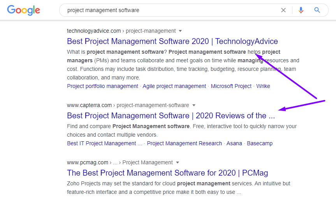This screenshot has width=336, height=197.
Task: Click the blue magnifying glass search icon
Action: (317, 10)
